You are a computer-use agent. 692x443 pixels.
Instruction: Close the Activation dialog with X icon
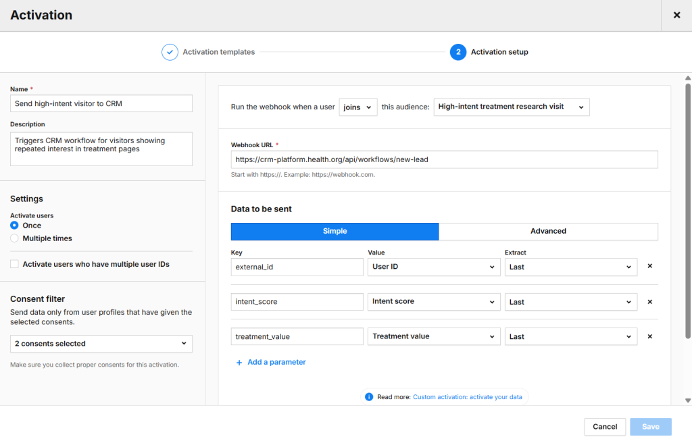pos(676,15)
